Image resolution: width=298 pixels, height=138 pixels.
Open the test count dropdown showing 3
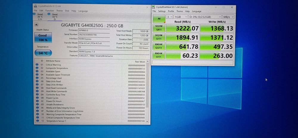click(x=170, y=17)
